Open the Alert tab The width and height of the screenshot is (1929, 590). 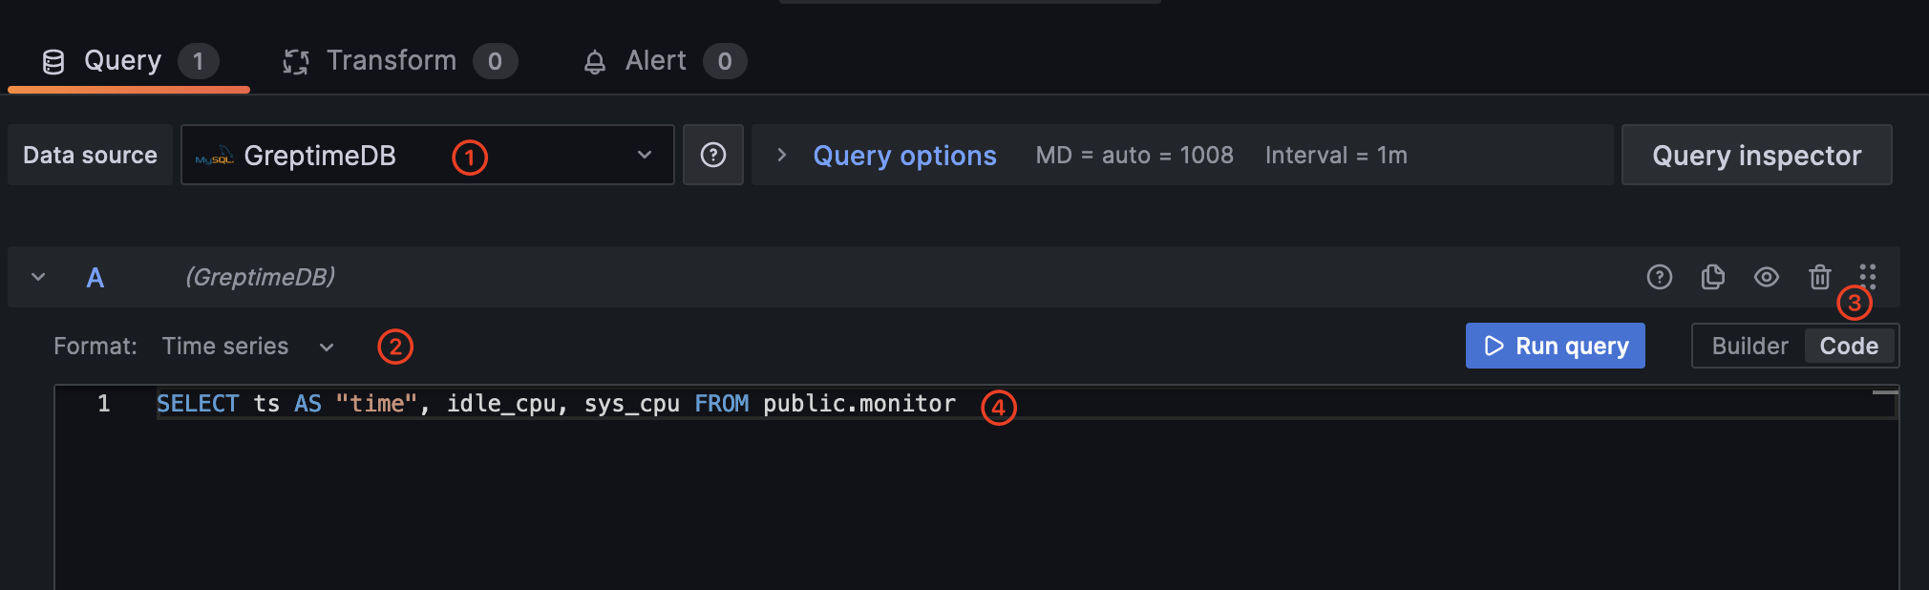(656, 60)
